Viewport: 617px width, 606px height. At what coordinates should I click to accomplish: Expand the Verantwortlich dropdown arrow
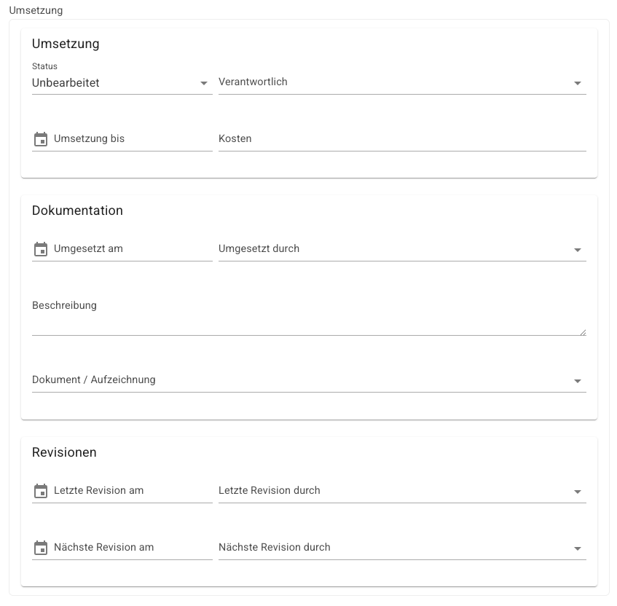point(577,83)
